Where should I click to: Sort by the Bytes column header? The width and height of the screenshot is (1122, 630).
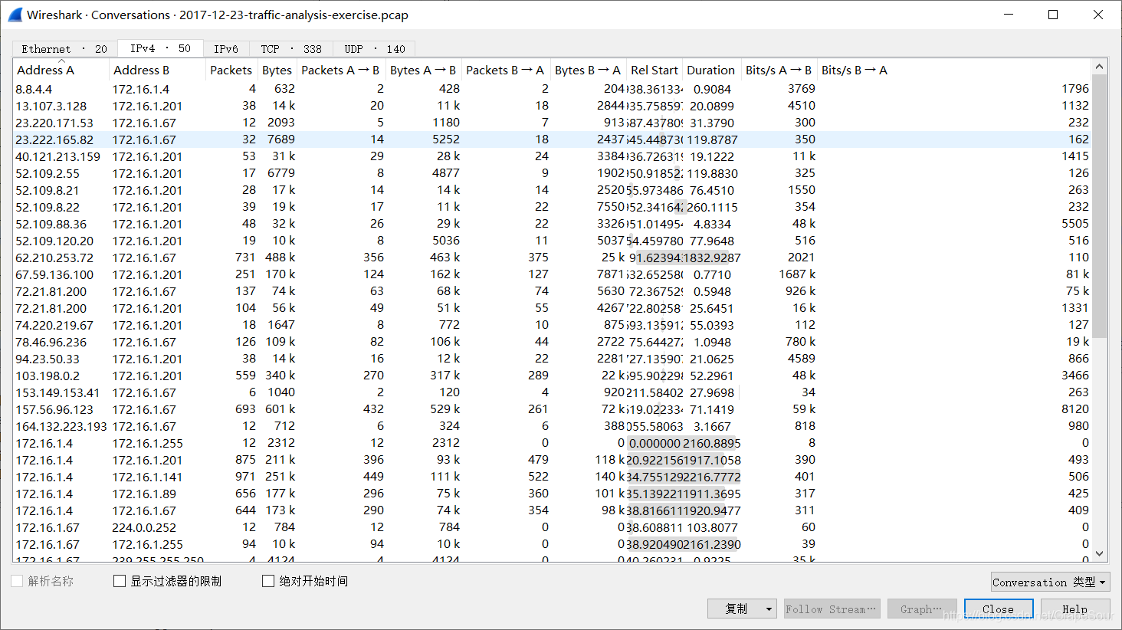tap(277, 70)
